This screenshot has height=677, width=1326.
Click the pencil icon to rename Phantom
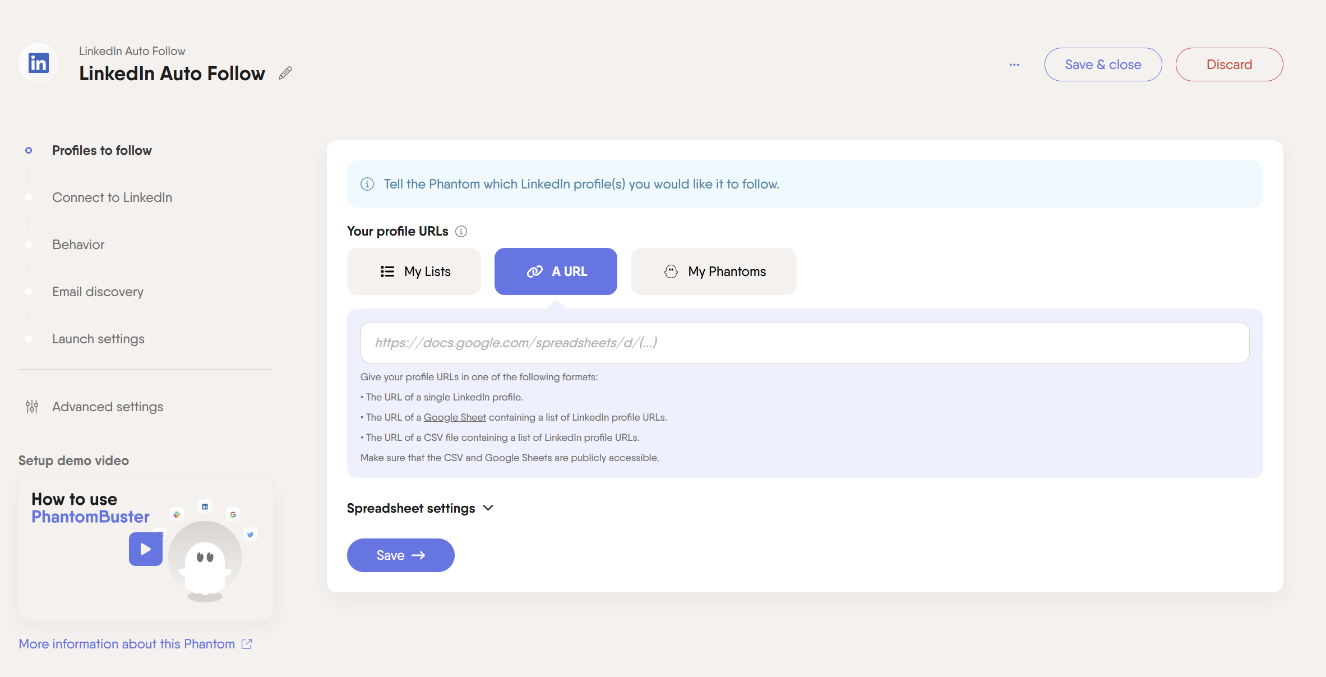click(x=285, y=73)
